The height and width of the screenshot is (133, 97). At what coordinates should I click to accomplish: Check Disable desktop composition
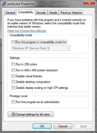pyautogui.click(x=13, y=82)
